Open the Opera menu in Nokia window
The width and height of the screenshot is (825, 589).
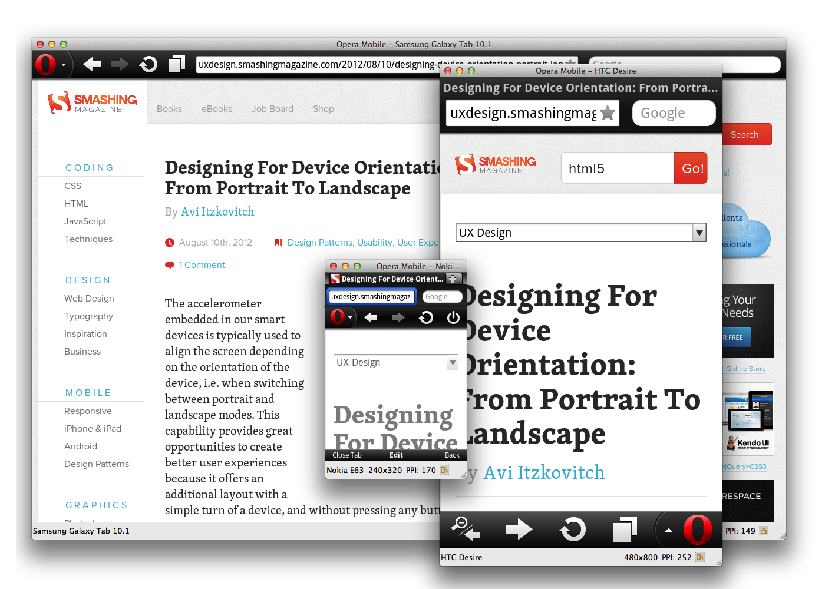pos(341,317)
